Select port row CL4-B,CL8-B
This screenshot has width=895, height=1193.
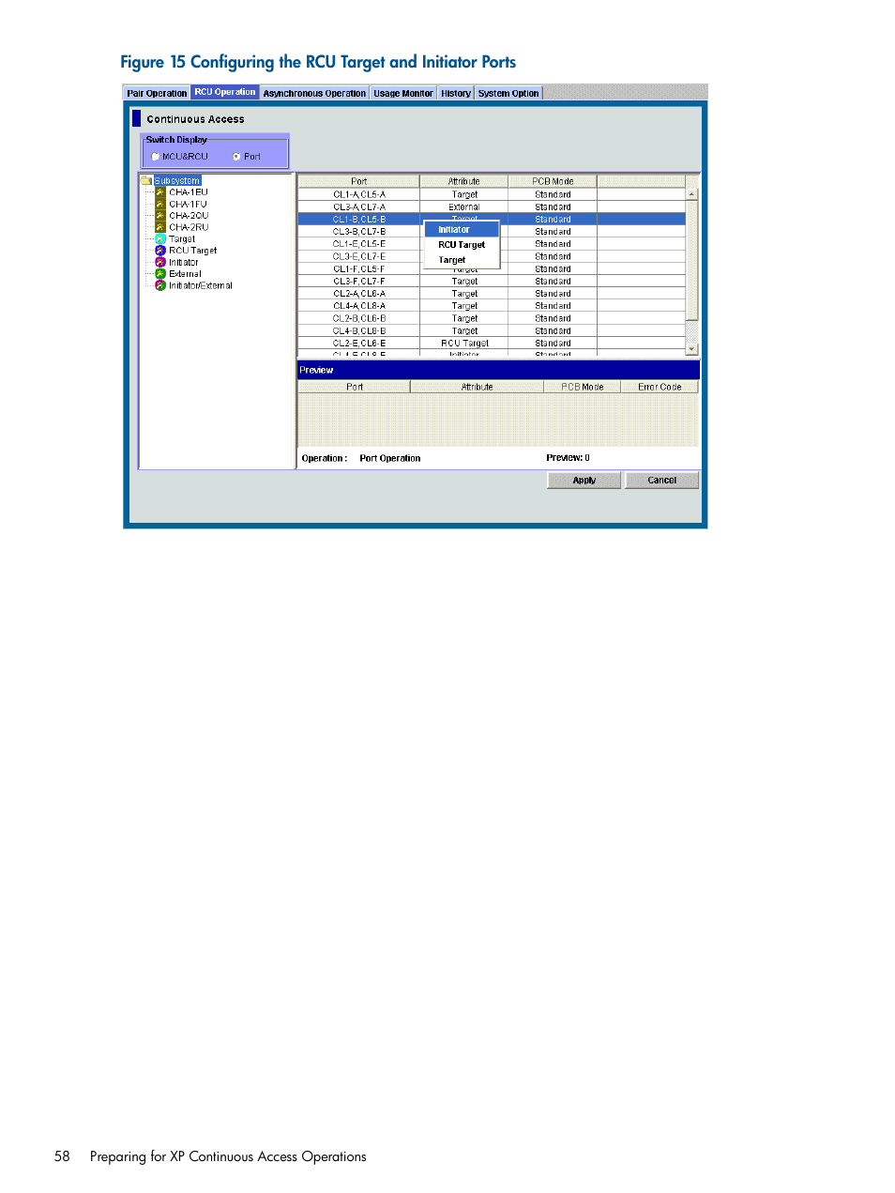point(492,330)
